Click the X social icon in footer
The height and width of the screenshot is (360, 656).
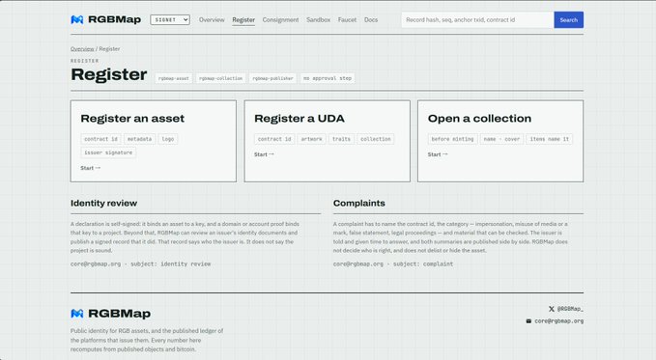552,309
